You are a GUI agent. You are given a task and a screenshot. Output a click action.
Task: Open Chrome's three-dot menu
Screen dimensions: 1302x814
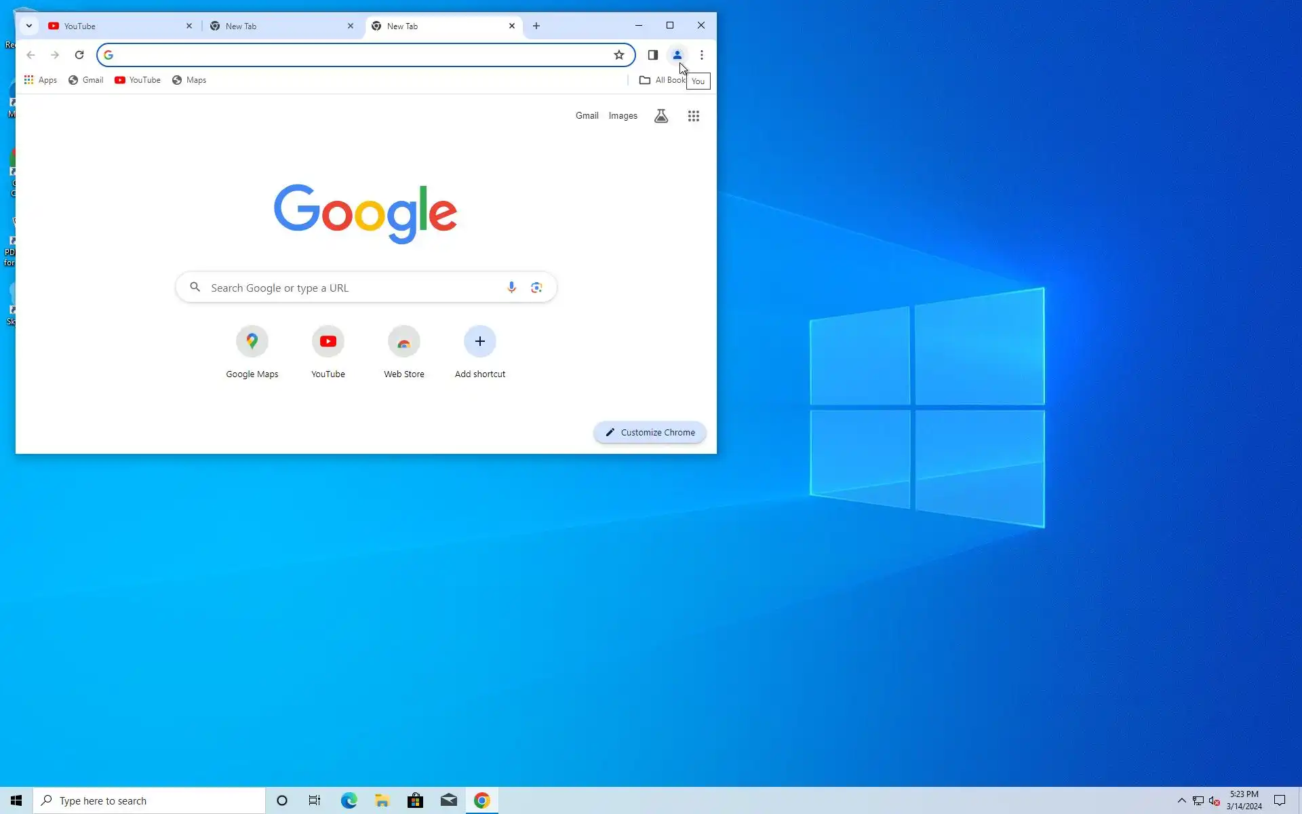(701, 55)
